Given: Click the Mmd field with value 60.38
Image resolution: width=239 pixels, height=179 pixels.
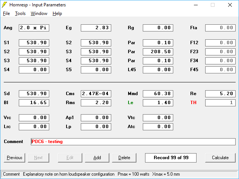Looking at the screenshot, I should pos(158,94).
